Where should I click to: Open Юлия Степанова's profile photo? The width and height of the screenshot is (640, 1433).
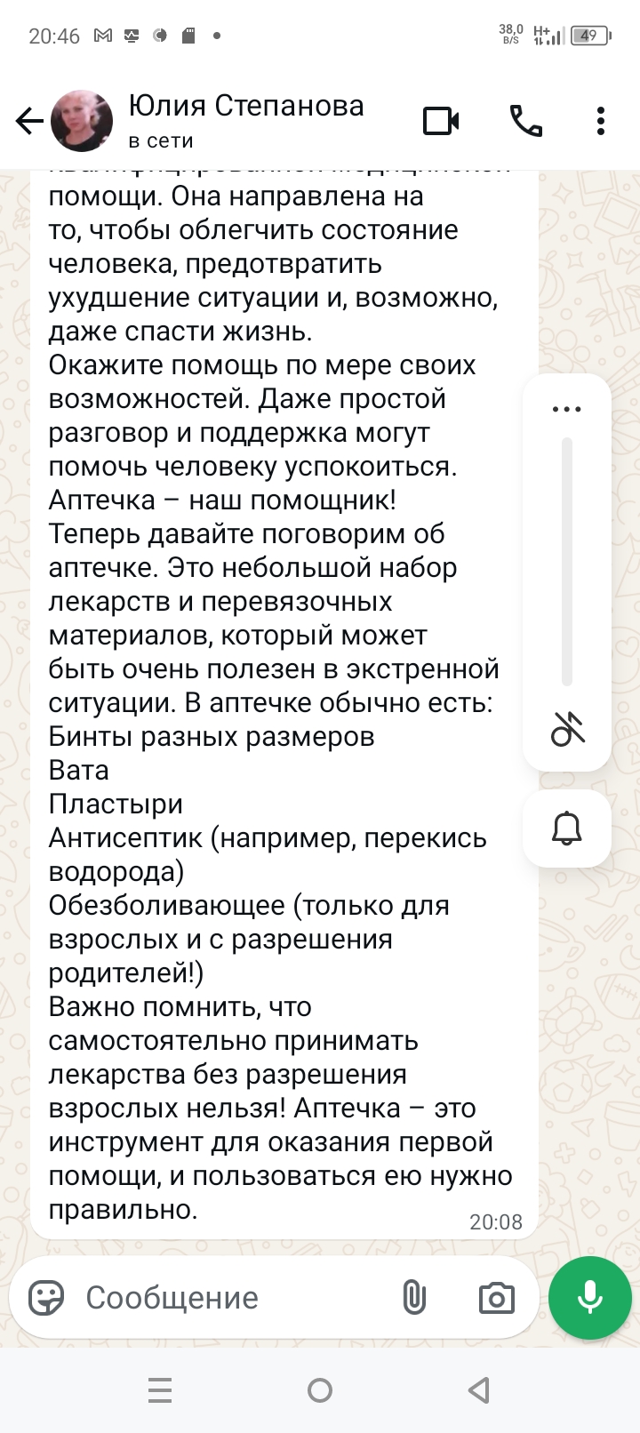[82, 121]
